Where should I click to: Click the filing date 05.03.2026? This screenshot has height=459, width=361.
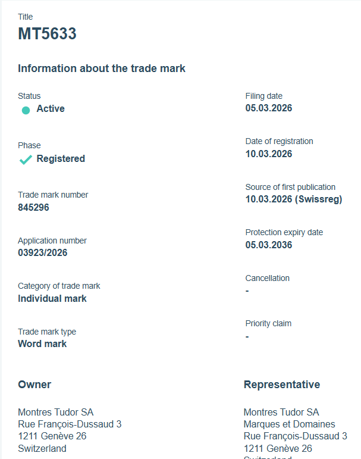pos(269,108)
